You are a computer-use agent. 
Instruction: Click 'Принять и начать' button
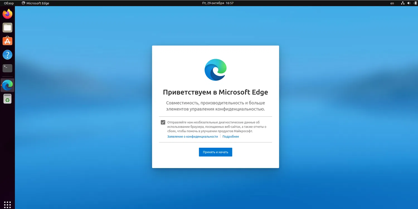tap(215, 152)
